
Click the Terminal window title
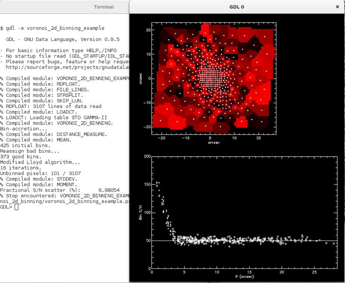104,7
